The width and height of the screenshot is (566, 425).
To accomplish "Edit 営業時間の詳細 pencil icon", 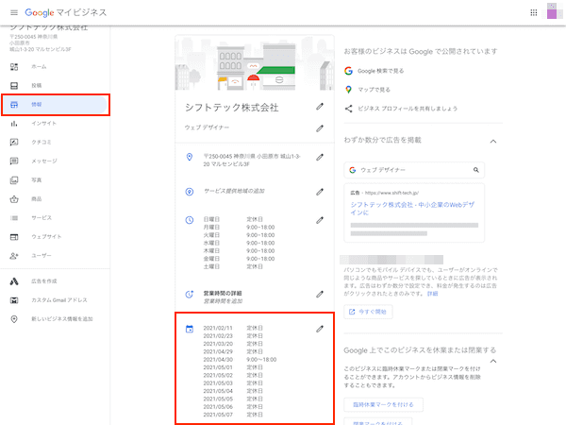I will click(x=320, y=294).
